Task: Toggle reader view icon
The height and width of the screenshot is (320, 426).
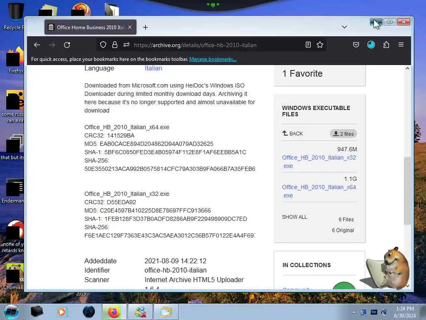Action: [308, 45]
